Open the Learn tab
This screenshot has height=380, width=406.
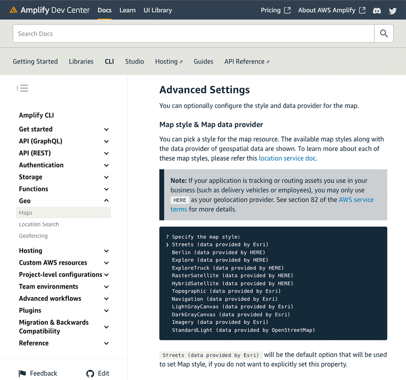click(x=127, y=10)
